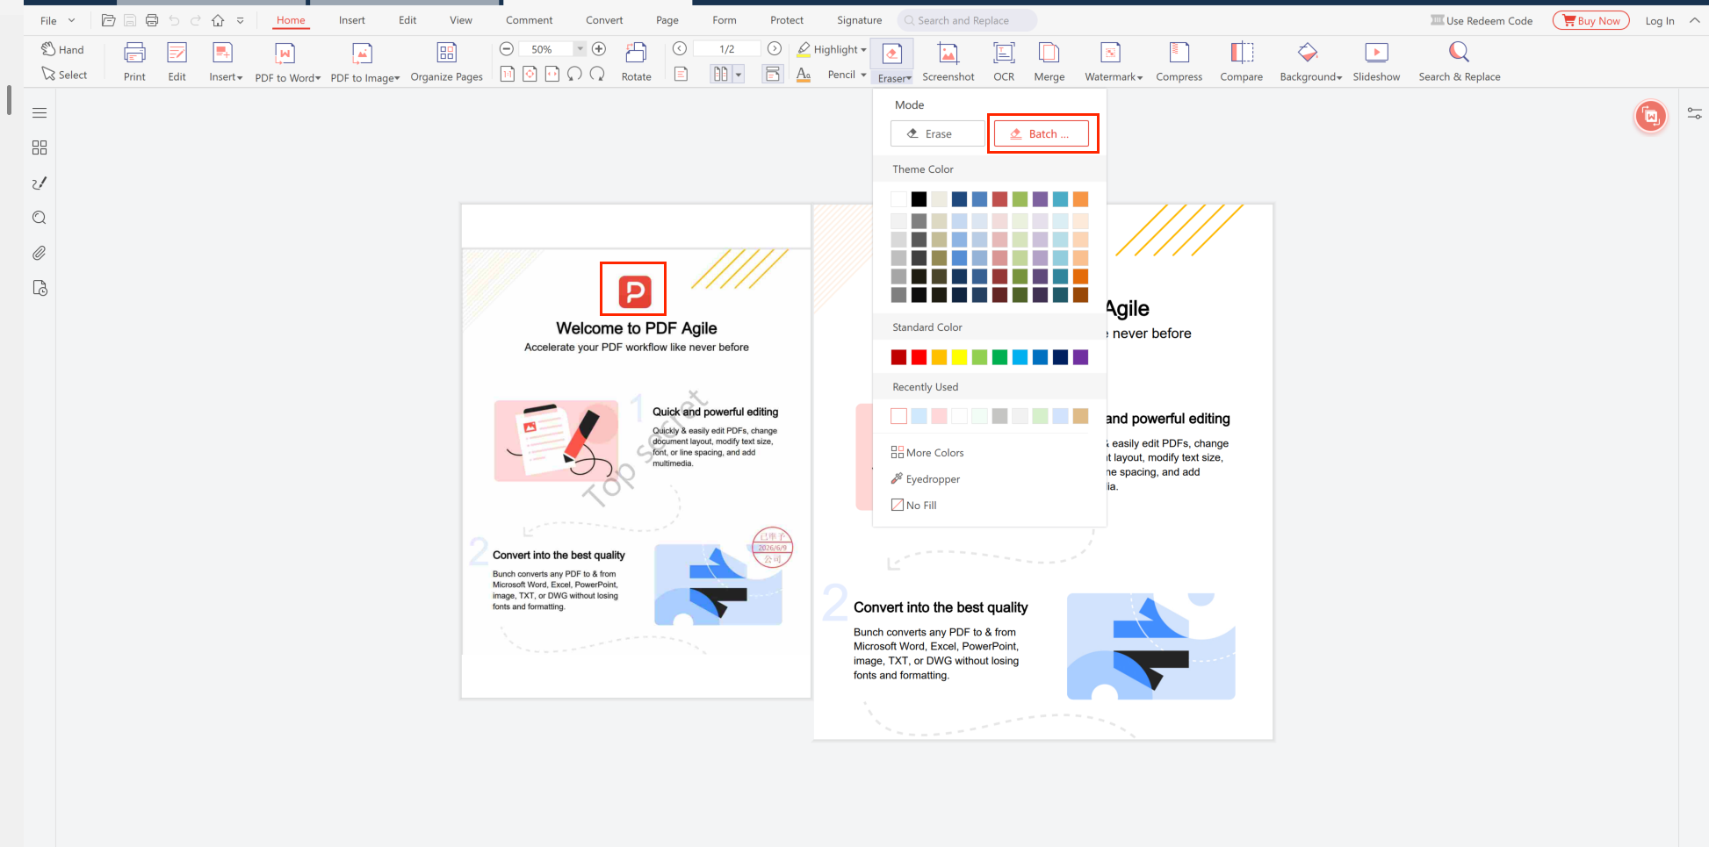Open the thumbnails panel in left sidebar
This screenshot has height=847, width=1709.
click(40, 147)
